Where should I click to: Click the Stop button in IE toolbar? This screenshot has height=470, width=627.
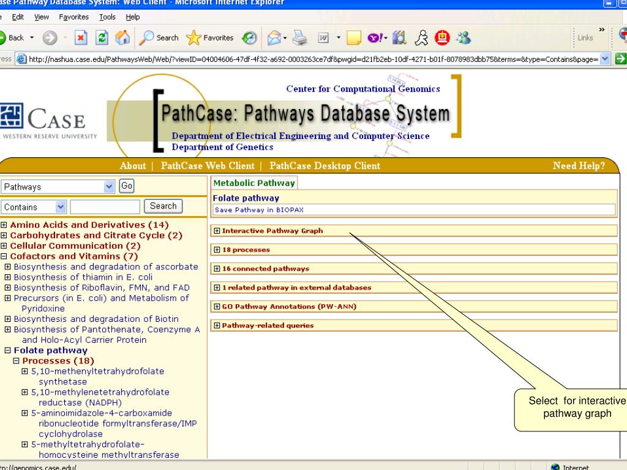pyautogui.click(x=81, y=38)
